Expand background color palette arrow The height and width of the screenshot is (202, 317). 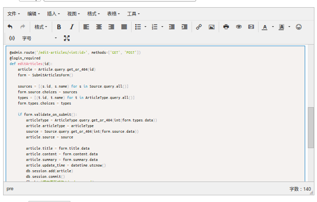(289, 27)
